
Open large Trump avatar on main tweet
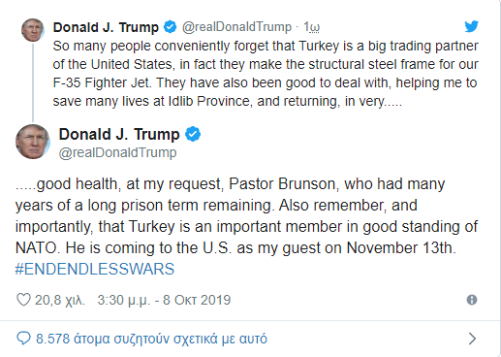[x=33, y=142]
